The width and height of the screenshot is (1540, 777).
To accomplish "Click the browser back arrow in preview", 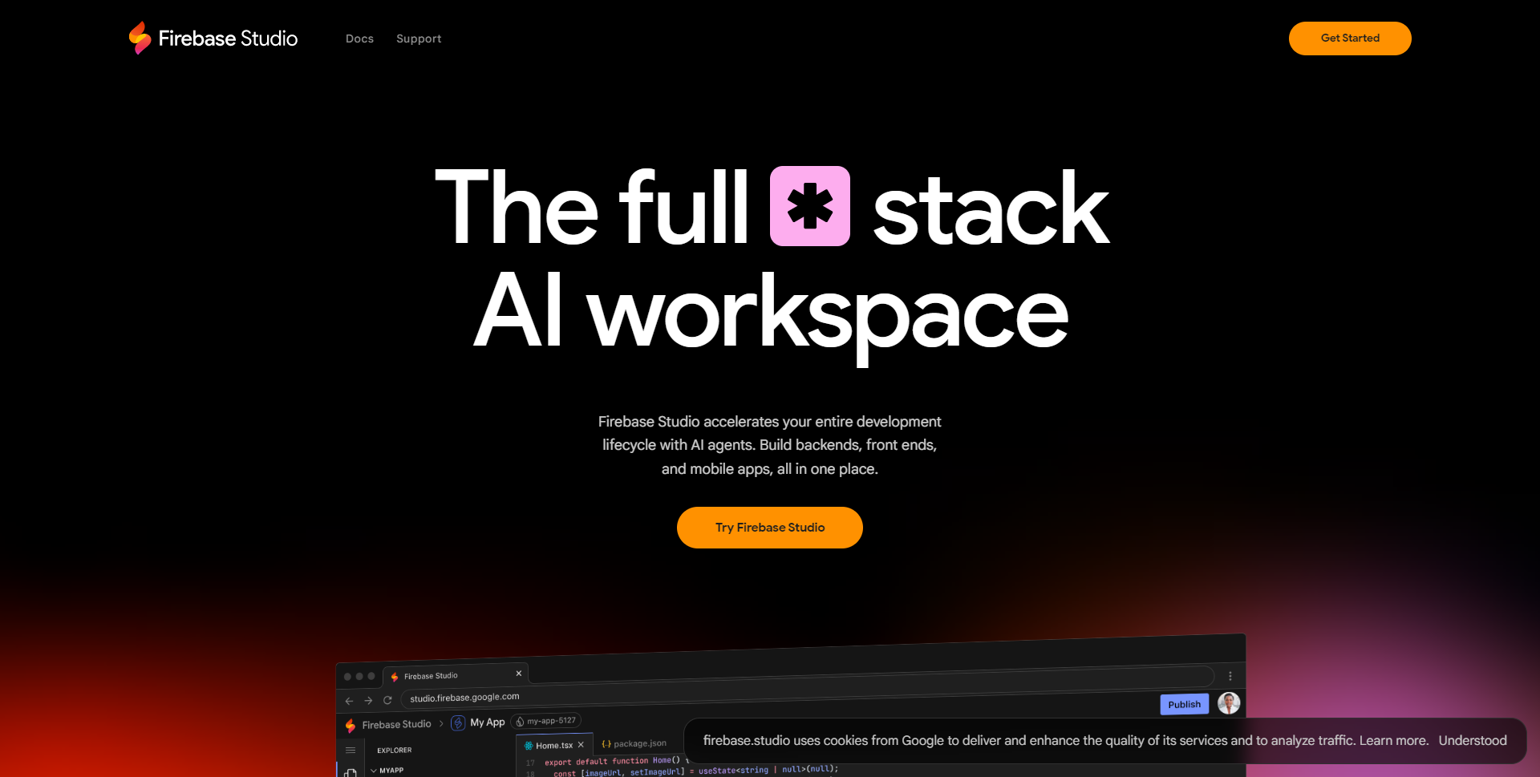I will coord(349,701).
